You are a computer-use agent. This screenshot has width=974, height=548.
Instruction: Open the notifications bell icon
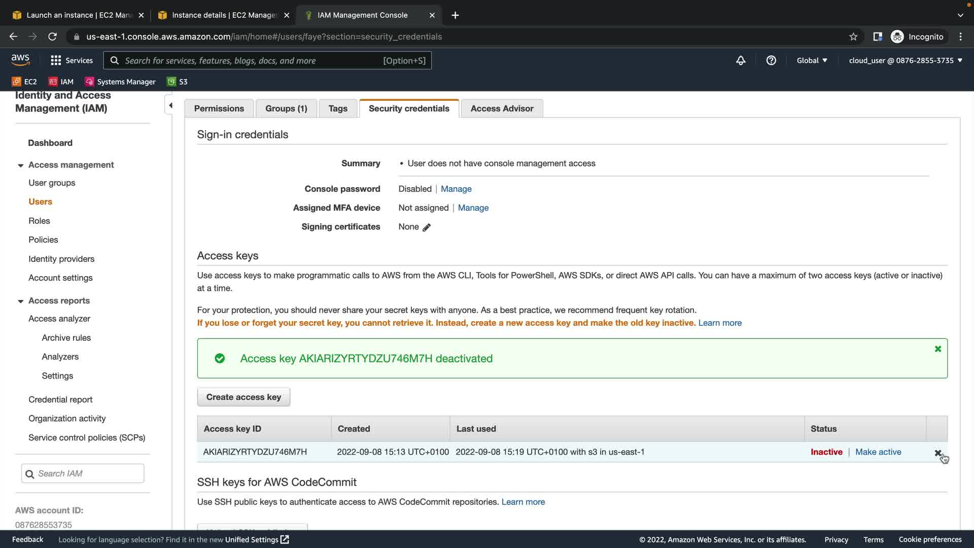[x=741, y=60]
